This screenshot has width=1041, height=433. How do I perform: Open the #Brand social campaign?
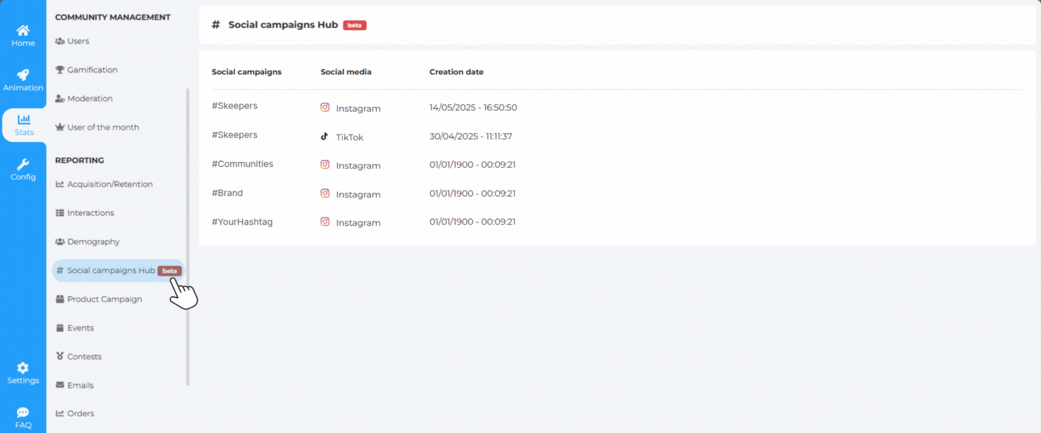pyautogui.click(x=227, y=193)
